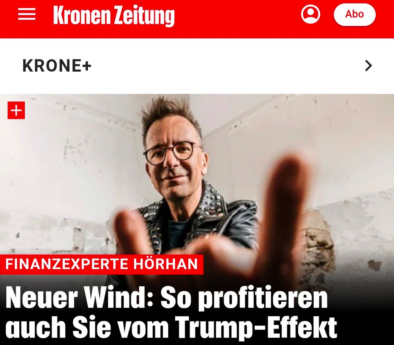Select the FINANZEXPERTE HÖRHAN category label
This screenshot has width=394, height=345.
click(x=102, y=264)
